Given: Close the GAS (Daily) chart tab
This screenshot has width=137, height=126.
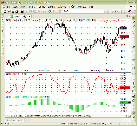Looking at the screenshot, I should click(x=30, y=16).
